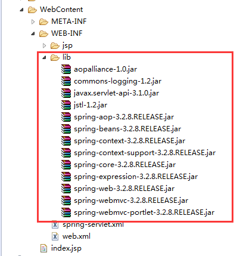Screen dimensions: 240x256
Task: Collapse the WebContent folder arrow
Action: pyautogui.click(x=21, y=10)
